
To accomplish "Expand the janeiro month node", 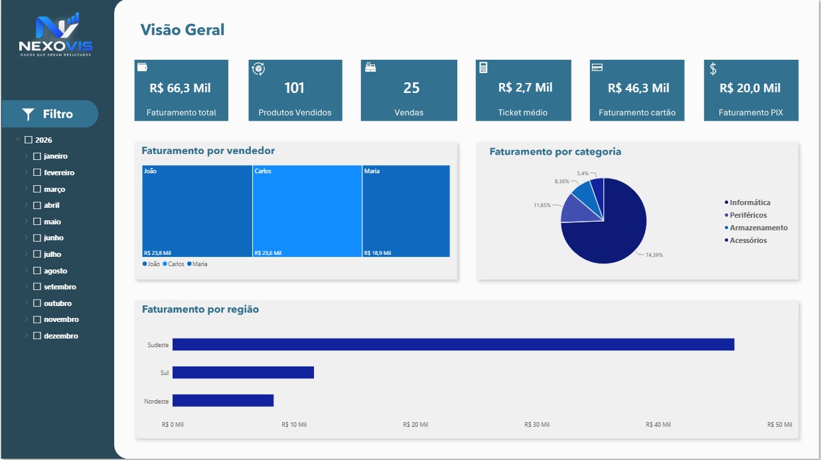I will click(x=27, y=157).
